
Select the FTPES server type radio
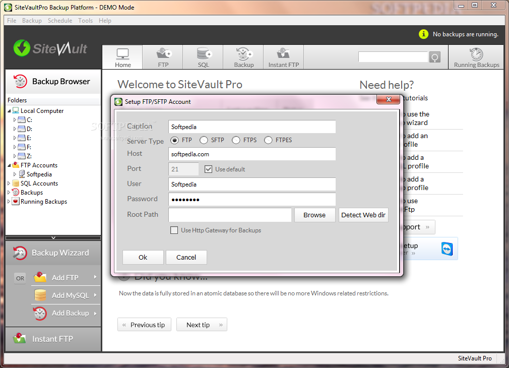pos(268,140)
